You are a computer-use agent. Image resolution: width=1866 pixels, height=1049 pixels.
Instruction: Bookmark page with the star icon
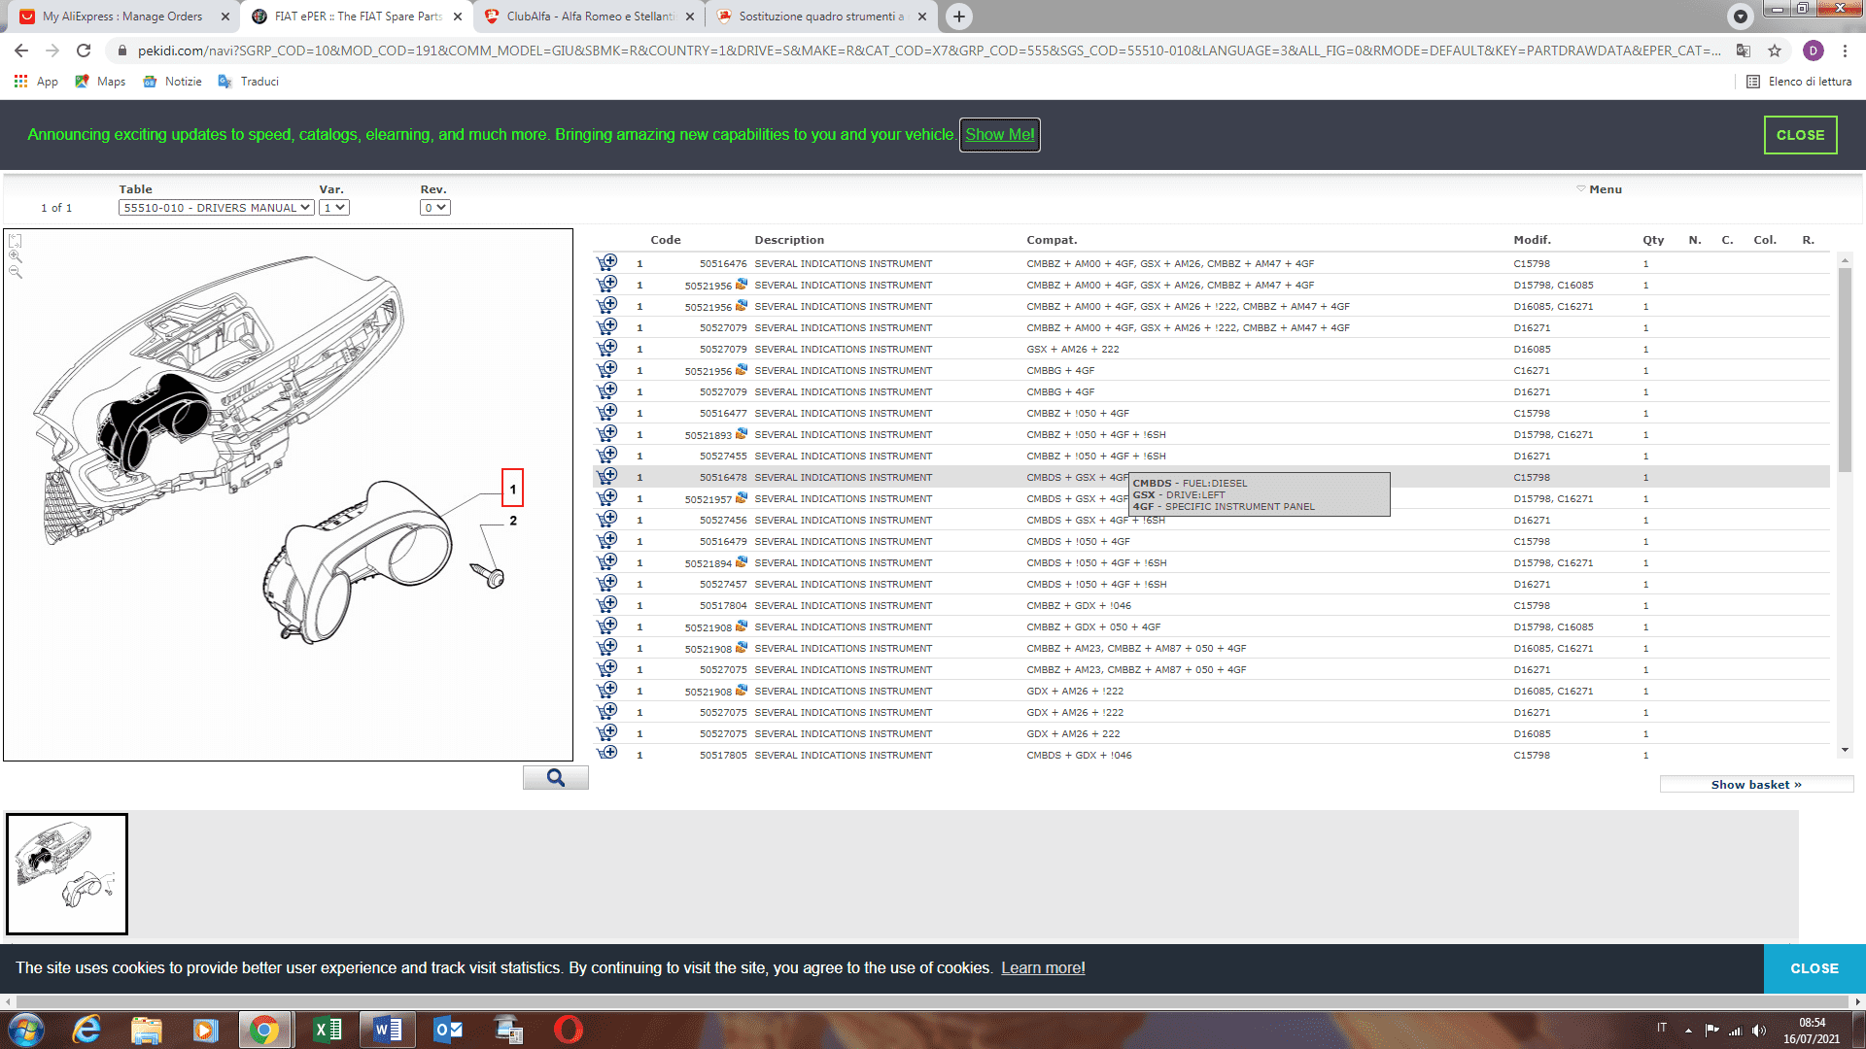pos(1775,51)
